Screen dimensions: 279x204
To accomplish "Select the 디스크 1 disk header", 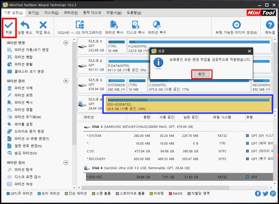I will (x=92, y=46).
